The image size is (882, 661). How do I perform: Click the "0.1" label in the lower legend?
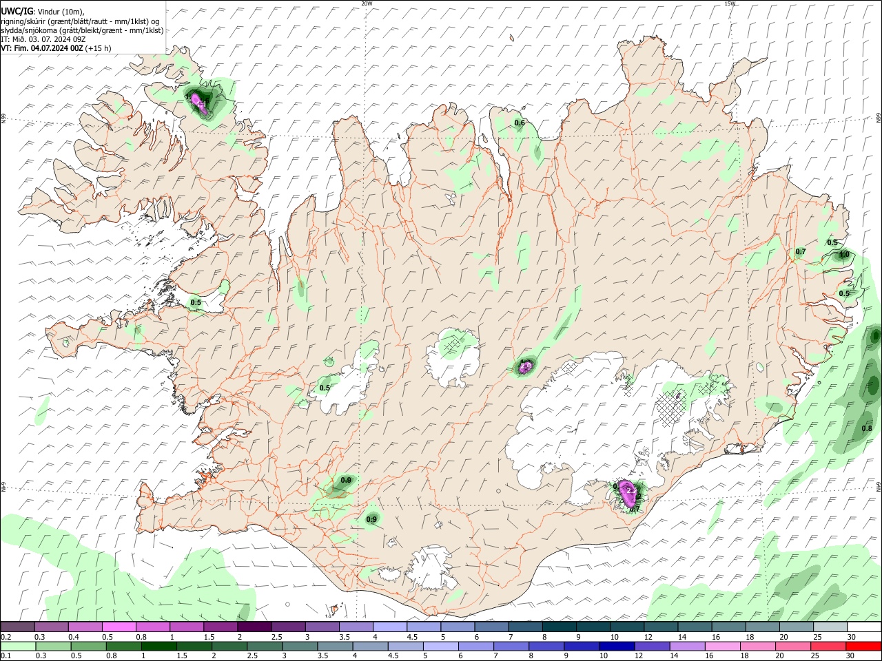click(6, 656)
